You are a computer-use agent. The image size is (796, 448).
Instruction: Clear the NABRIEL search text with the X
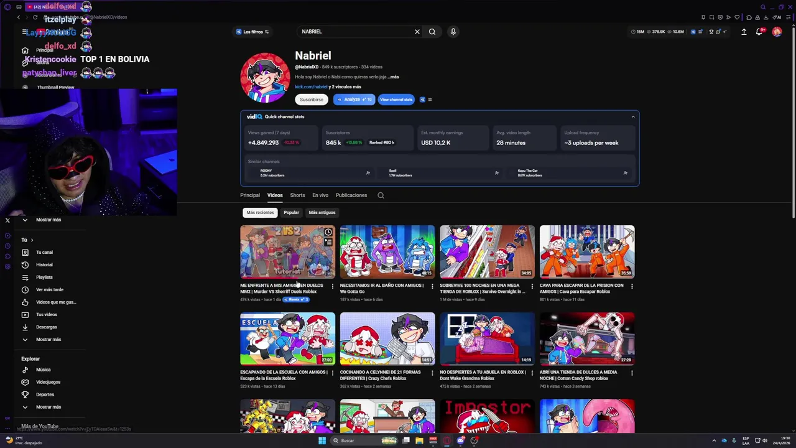coord(417,32)
